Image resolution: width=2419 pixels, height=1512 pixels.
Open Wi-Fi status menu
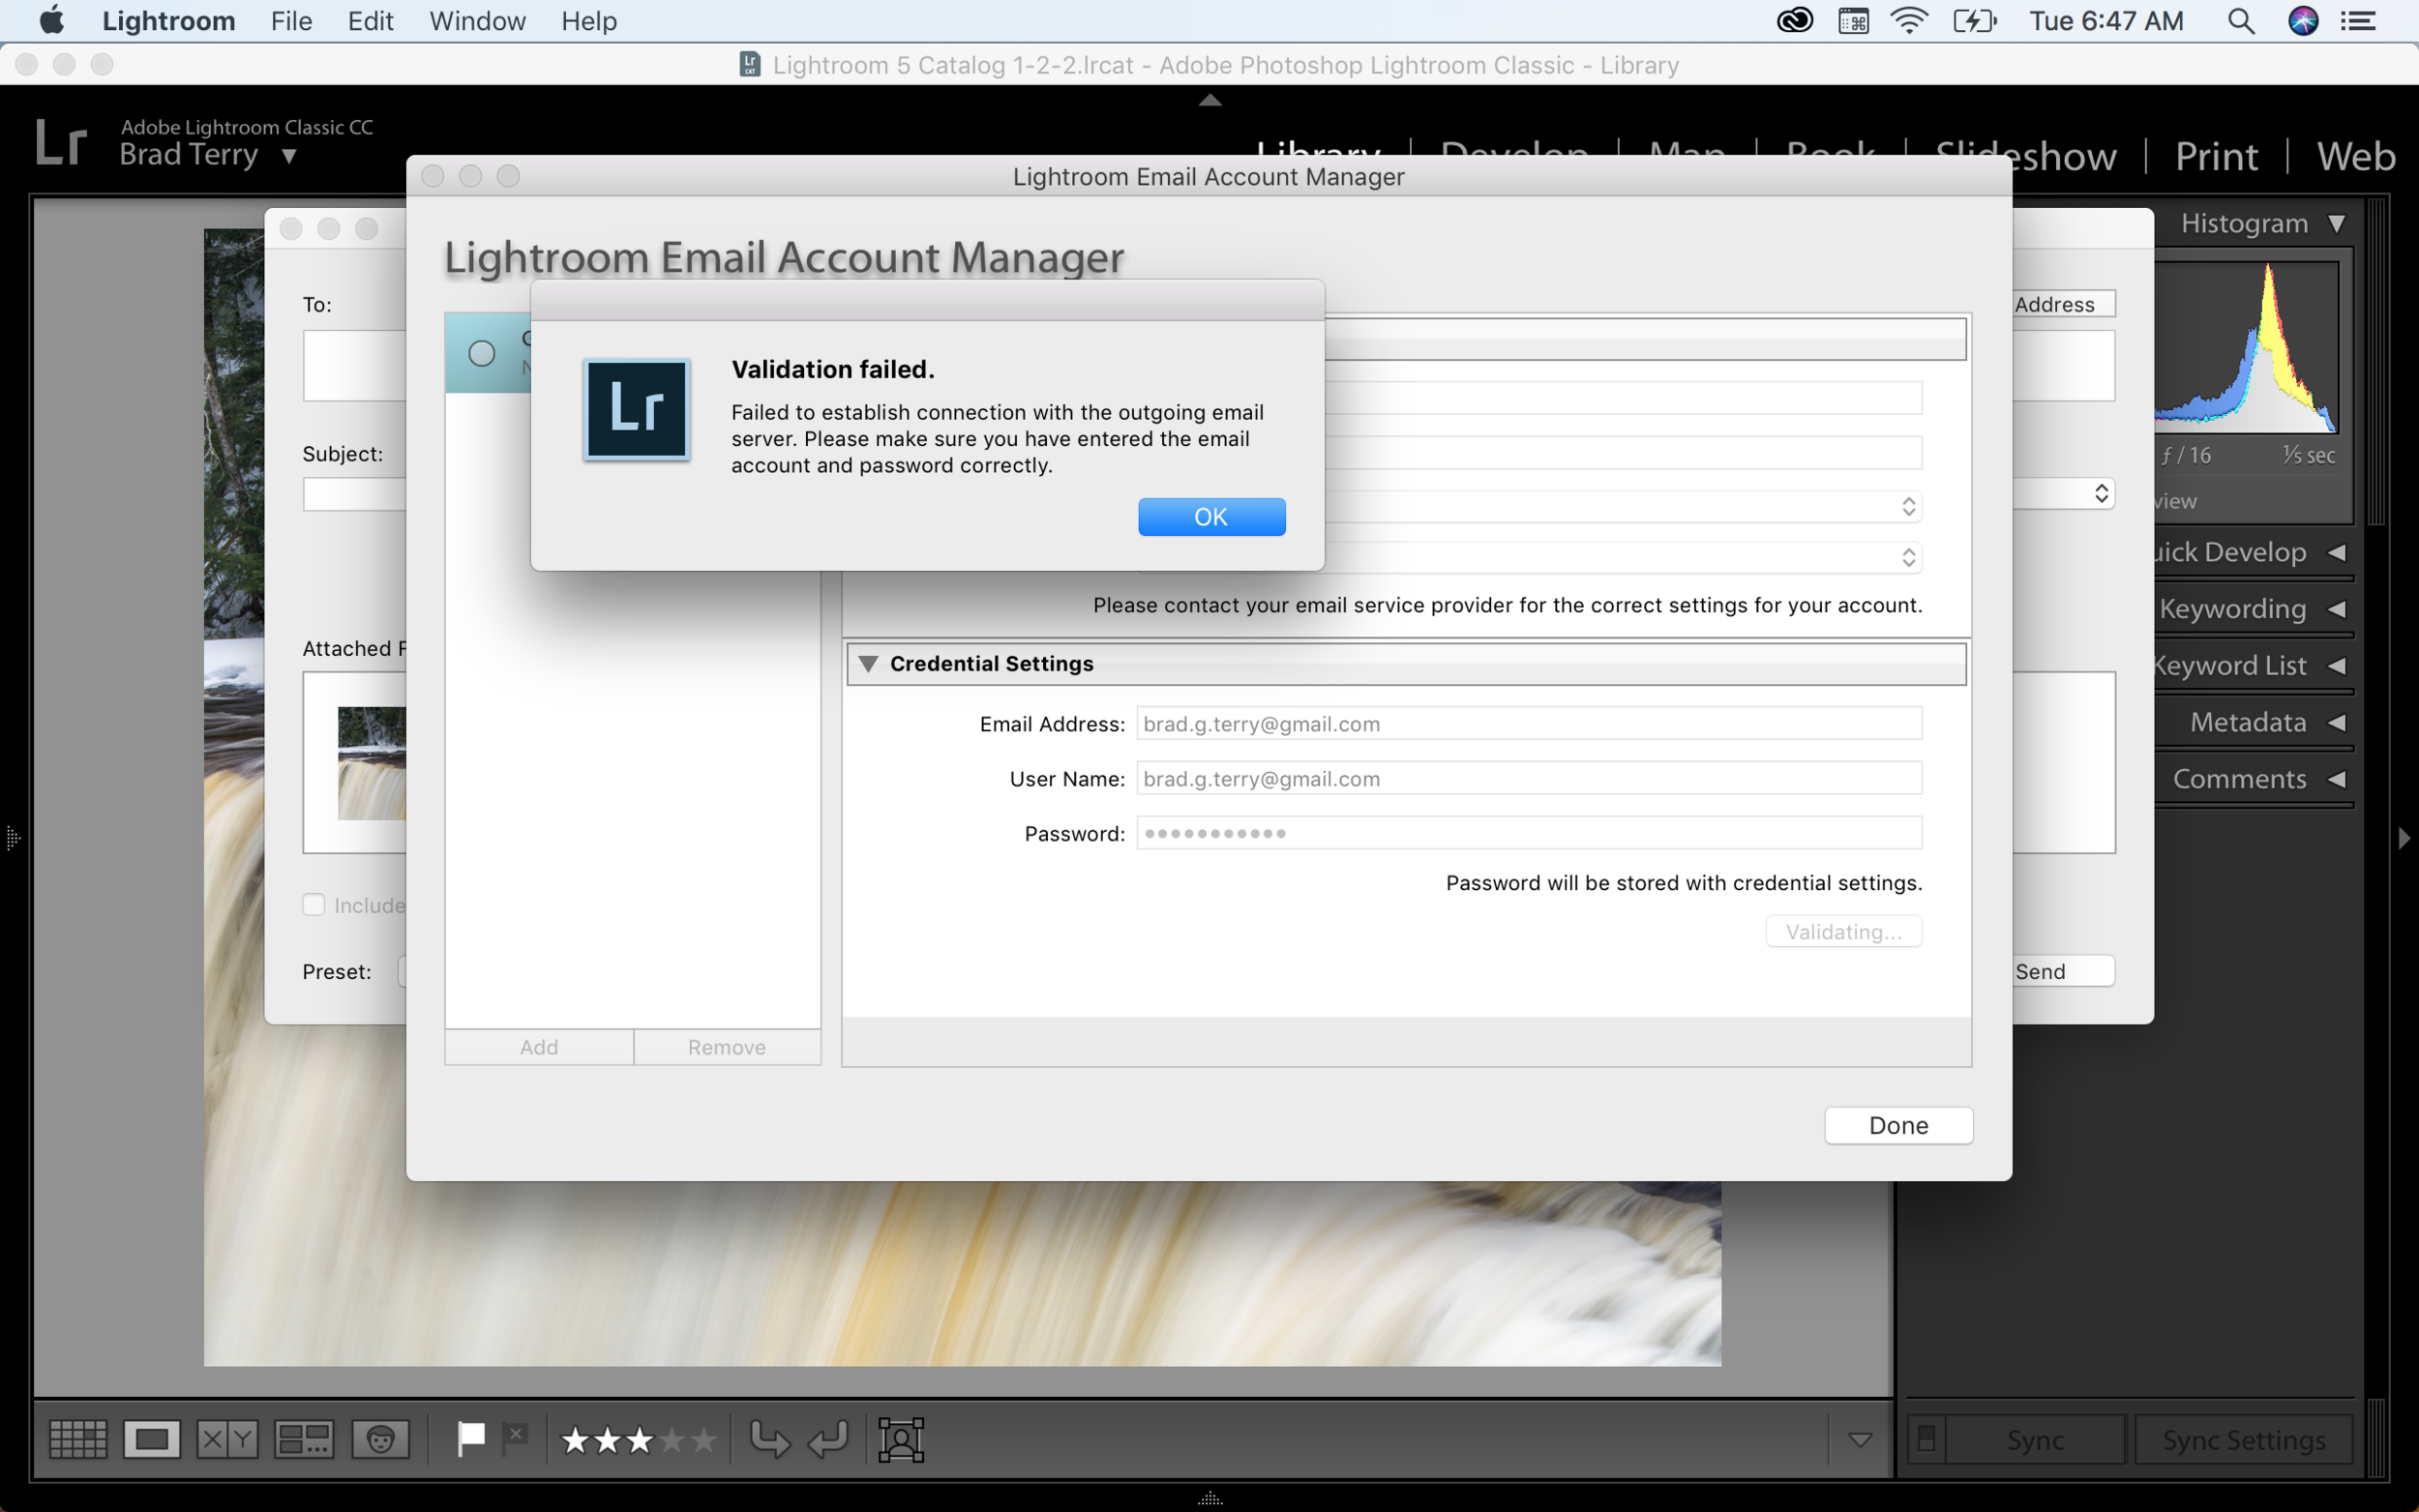click(1909, 20)
